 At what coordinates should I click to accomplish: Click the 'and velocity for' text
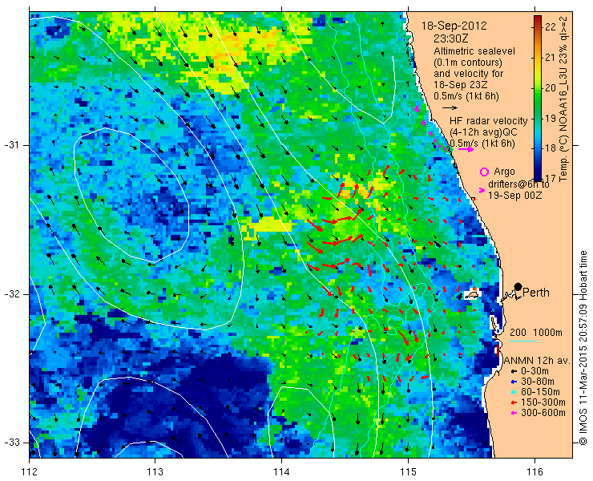tap(468, 73)
